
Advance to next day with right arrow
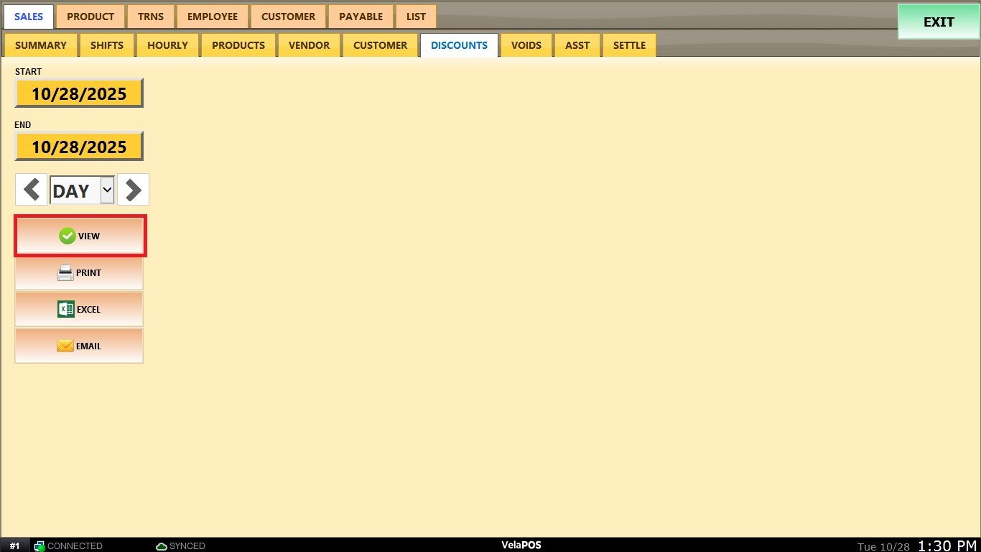(133, 190)
